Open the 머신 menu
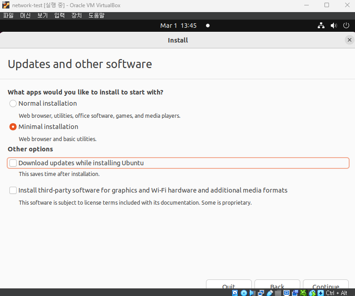Viewport: 355px width, 296px height. pos(25,15)
